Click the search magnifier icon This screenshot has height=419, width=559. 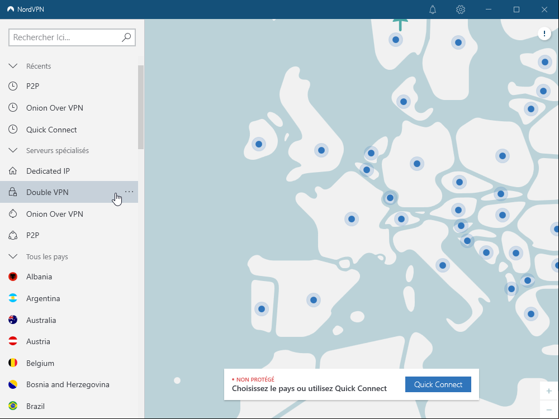coord(126,37)
